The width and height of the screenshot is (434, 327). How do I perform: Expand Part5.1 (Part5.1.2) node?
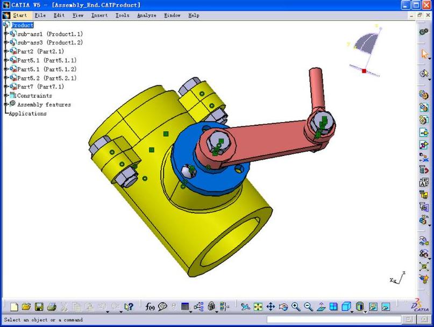[x=5, y=69]
